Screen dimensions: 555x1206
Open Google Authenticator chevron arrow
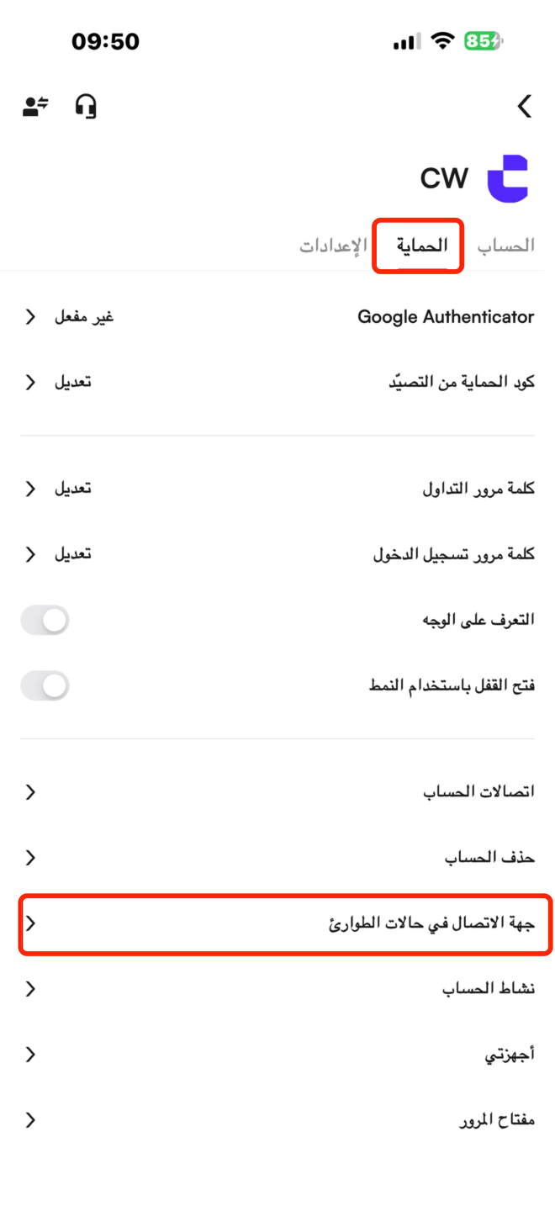pyautogui.click(x=30, y=317)
